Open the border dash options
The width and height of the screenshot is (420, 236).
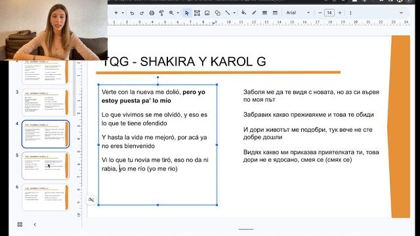coord(275,13)
